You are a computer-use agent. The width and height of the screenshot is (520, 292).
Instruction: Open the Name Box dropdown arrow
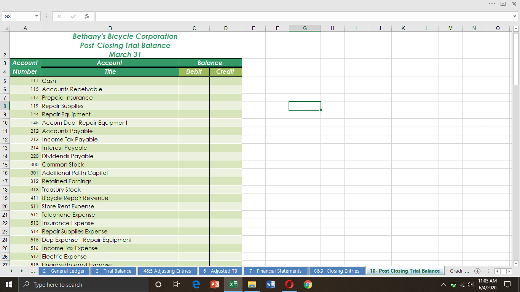point(37,16)
